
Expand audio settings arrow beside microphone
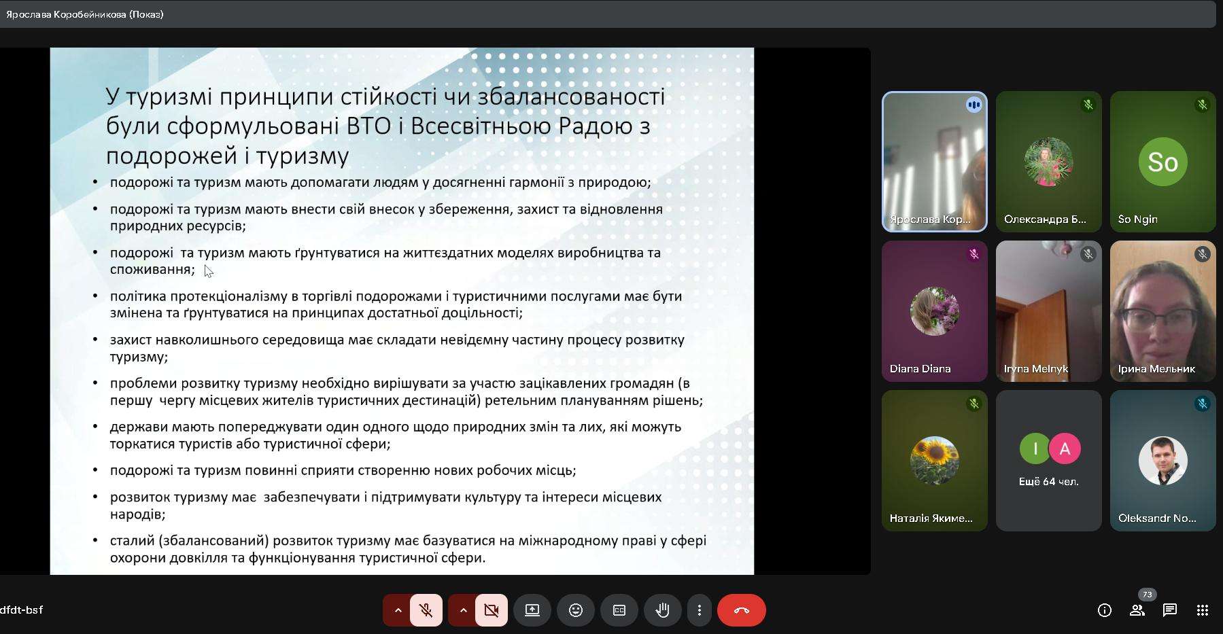[x=398, y=610]
